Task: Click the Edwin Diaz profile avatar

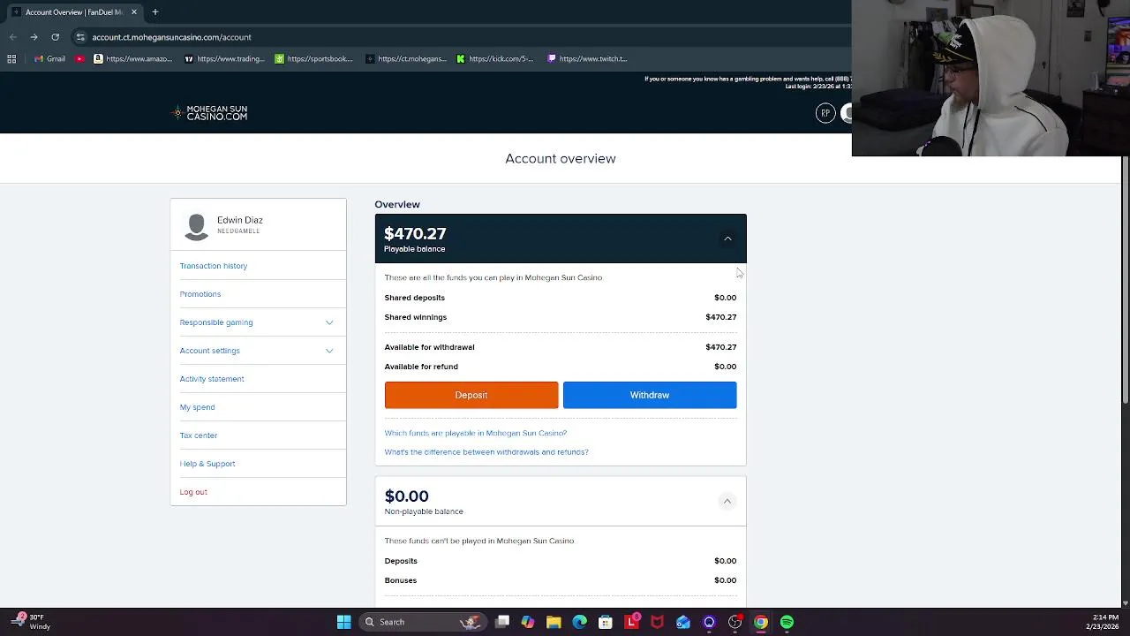Action: click(196, 226)
